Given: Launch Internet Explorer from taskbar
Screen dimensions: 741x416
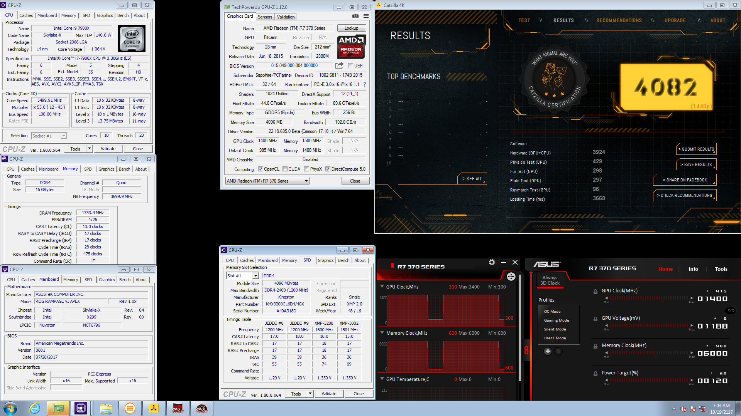Looking at the screenshot, I should [x=35, y=408].
